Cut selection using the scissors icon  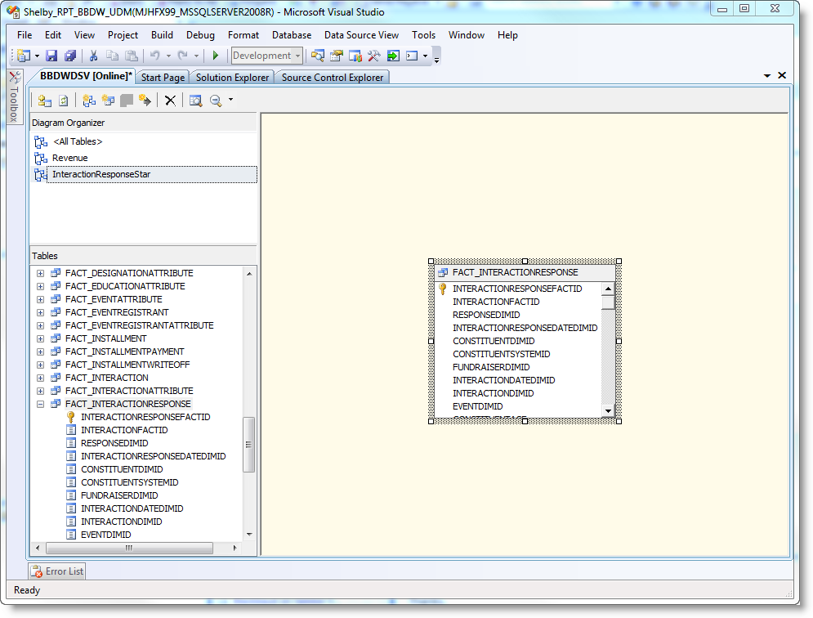click(93, 56)
